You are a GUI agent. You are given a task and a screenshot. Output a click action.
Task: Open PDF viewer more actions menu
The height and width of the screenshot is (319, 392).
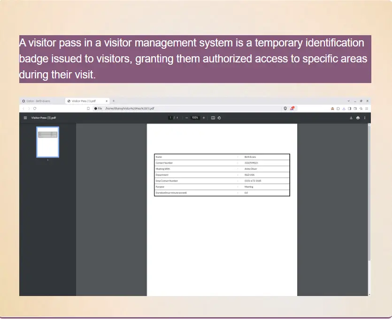(x=365, y=118)
